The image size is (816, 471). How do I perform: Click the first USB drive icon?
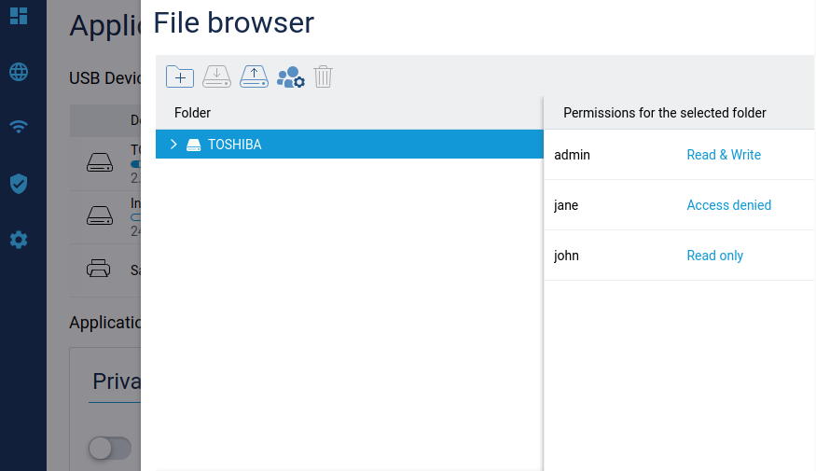(x=99, y=163)
